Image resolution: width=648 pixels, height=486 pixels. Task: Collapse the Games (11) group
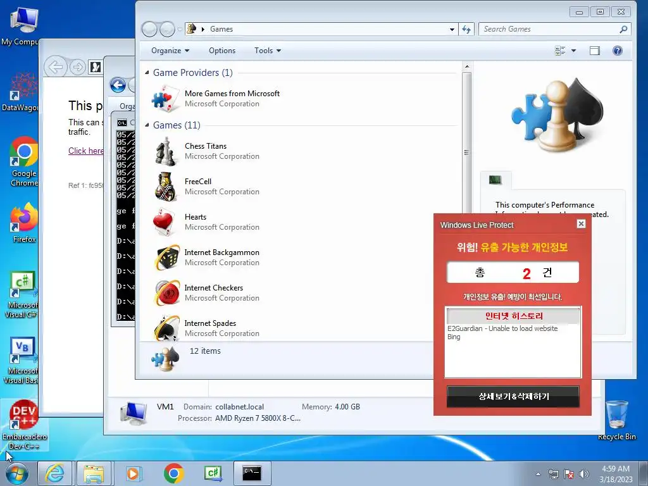pyautogui.click(x=147, y=125)
